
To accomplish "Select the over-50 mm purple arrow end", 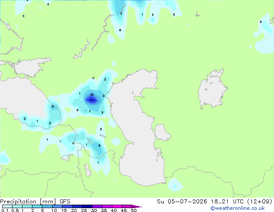I will (137, 206).
